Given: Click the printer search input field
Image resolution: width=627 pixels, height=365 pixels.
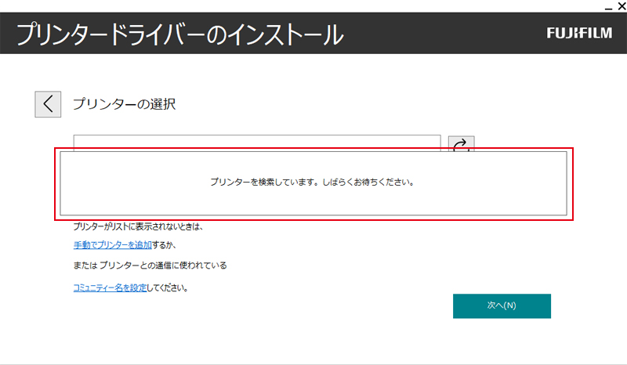Looking at the screenshot, I should 257,143.
